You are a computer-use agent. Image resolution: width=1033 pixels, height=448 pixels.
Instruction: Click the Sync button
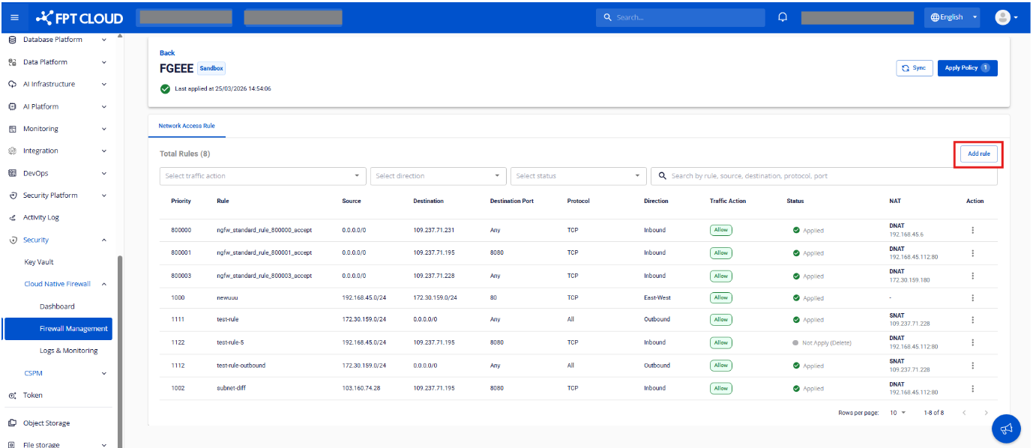914,68
